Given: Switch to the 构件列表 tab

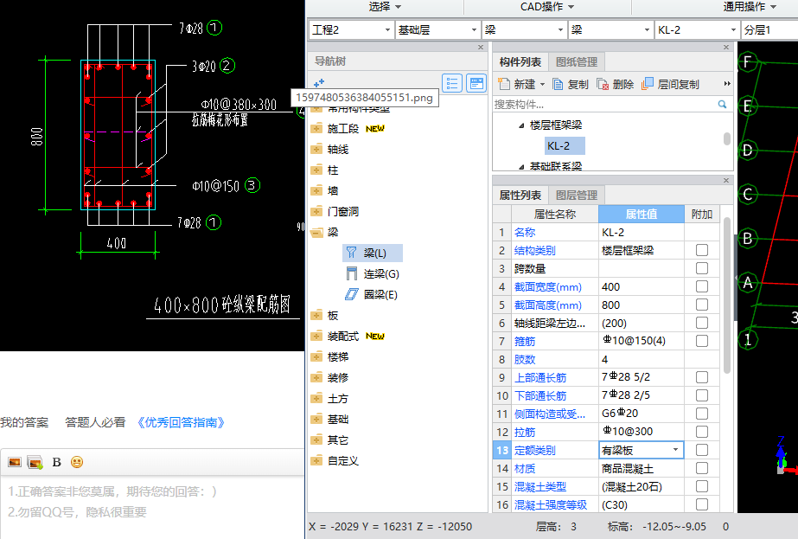Looking at the screenshot, I should pyautogui.click(x=520, y=62).
